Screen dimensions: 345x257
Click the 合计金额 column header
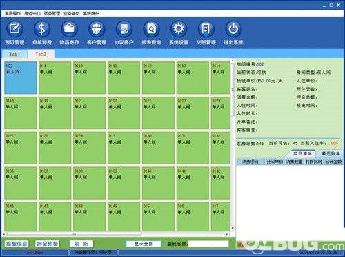coord(333,162)
